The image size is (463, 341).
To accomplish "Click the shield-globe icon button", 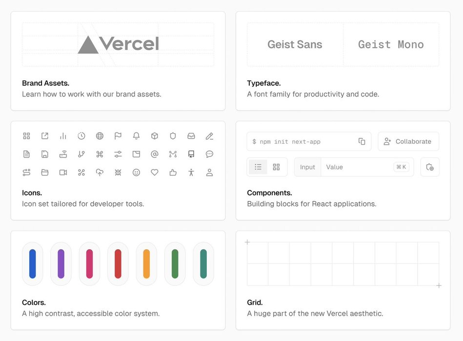I will [x=430, y=167].
